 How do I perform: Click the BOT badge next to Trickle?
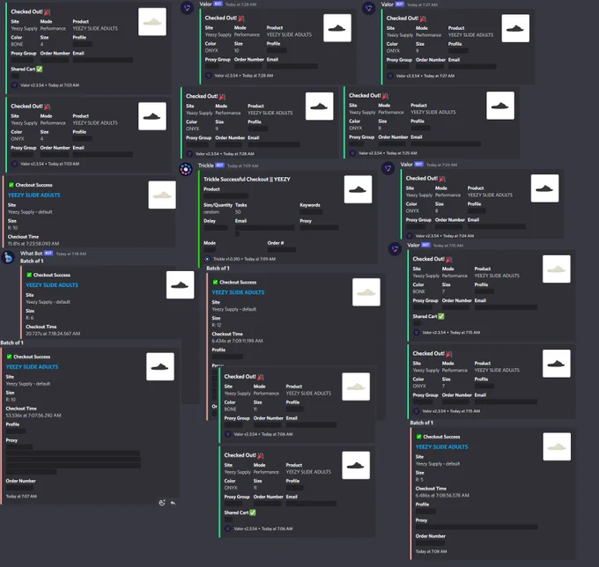click(219, 166)
